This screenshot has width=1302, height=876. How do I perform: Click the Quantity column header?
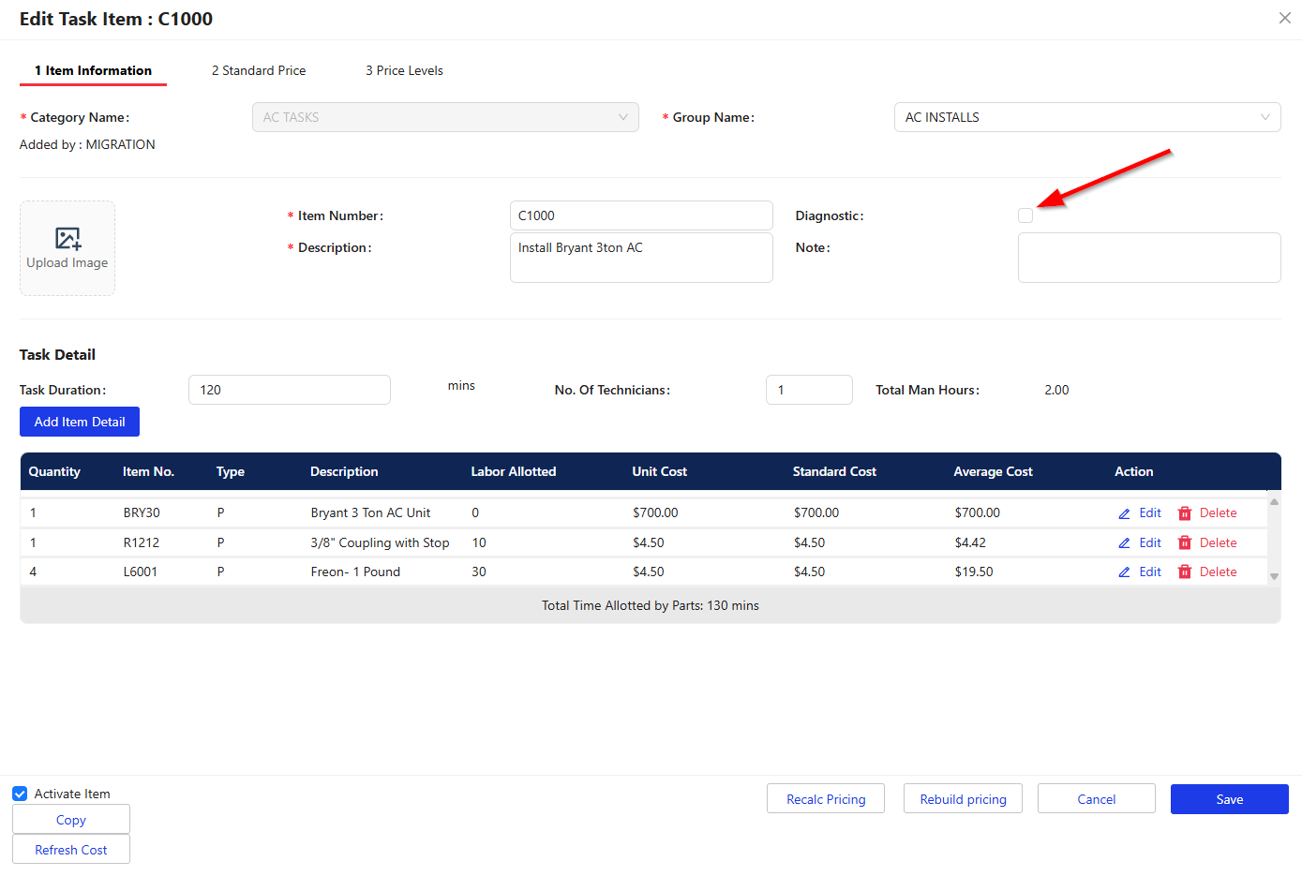coord(54,471)
